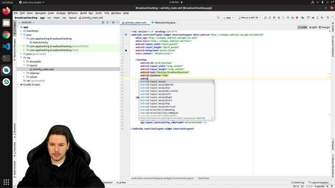Click Select Opened File target icon
Image resolution: width=335 pixels, height=188 pixels.
pyautogui.click(x=103, y=22)
